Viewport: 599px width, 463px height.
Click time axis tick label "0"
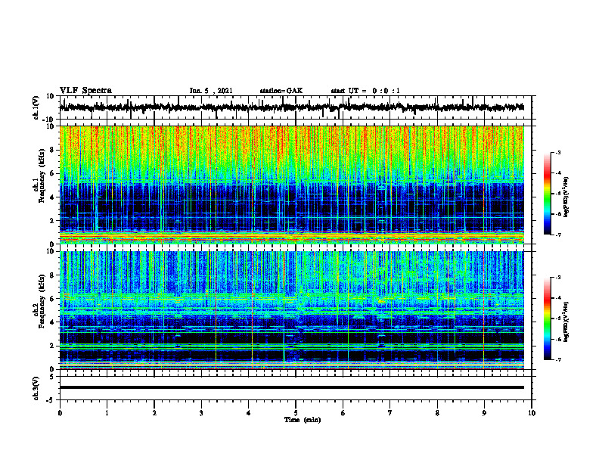click(60, 413)
